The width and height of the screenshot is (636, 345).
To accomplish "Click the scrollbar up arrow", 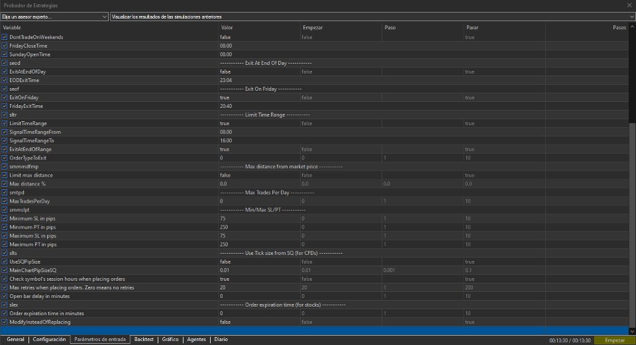I will click(632, 27).
